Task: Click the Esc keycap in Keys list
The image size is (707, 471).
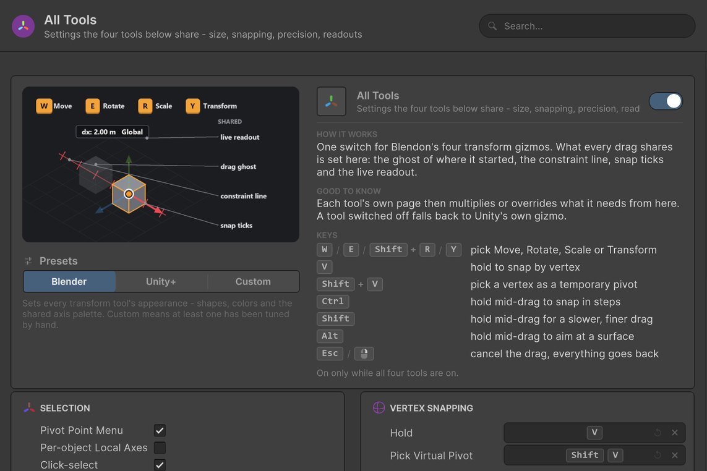Action: 330,354
